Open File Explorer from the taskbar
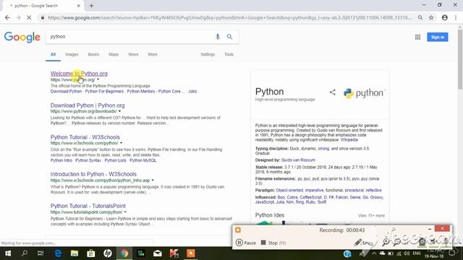 pyautogui.click(x=75, y=253)
